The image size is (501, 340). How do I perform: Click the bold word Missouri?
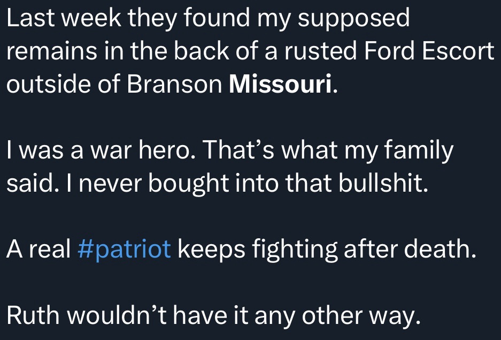point(283,85)
